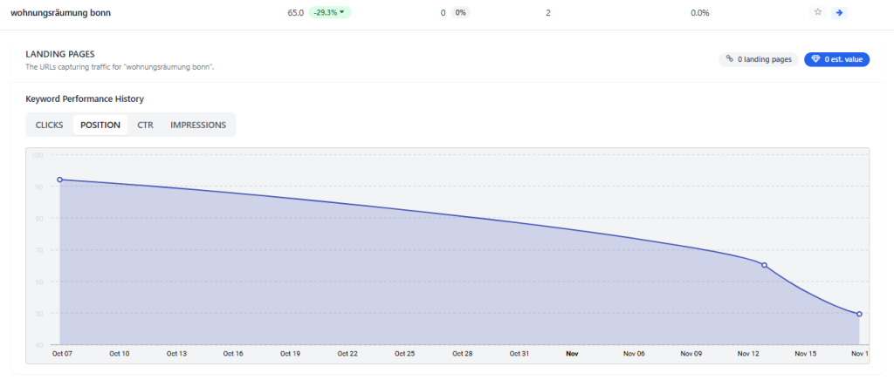This screenshot has width=894, height=380.
Task: Click the bold Nov label on x-axis
Action: 572,354
